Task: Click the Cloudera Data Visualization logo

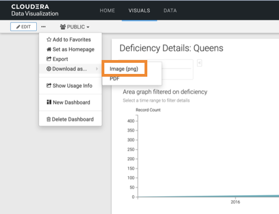Action: click(35, 10)
